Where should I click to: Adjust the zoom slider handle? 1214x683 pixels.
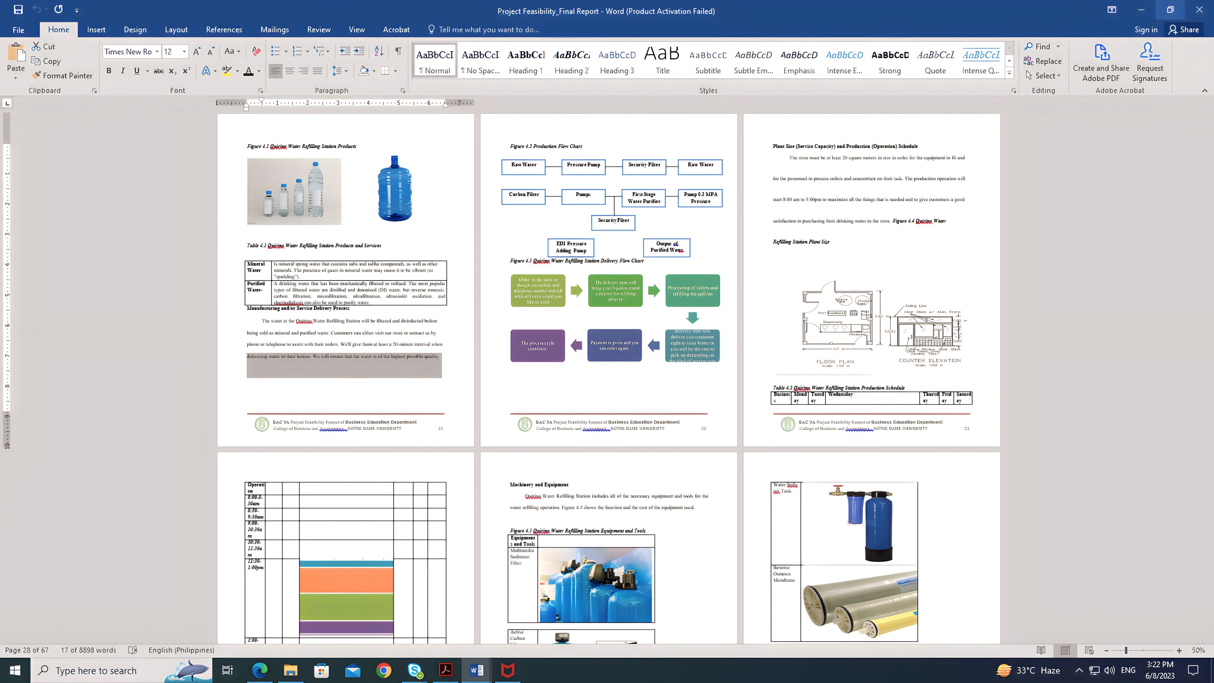pyautogui.click(x=1126, y=650)
